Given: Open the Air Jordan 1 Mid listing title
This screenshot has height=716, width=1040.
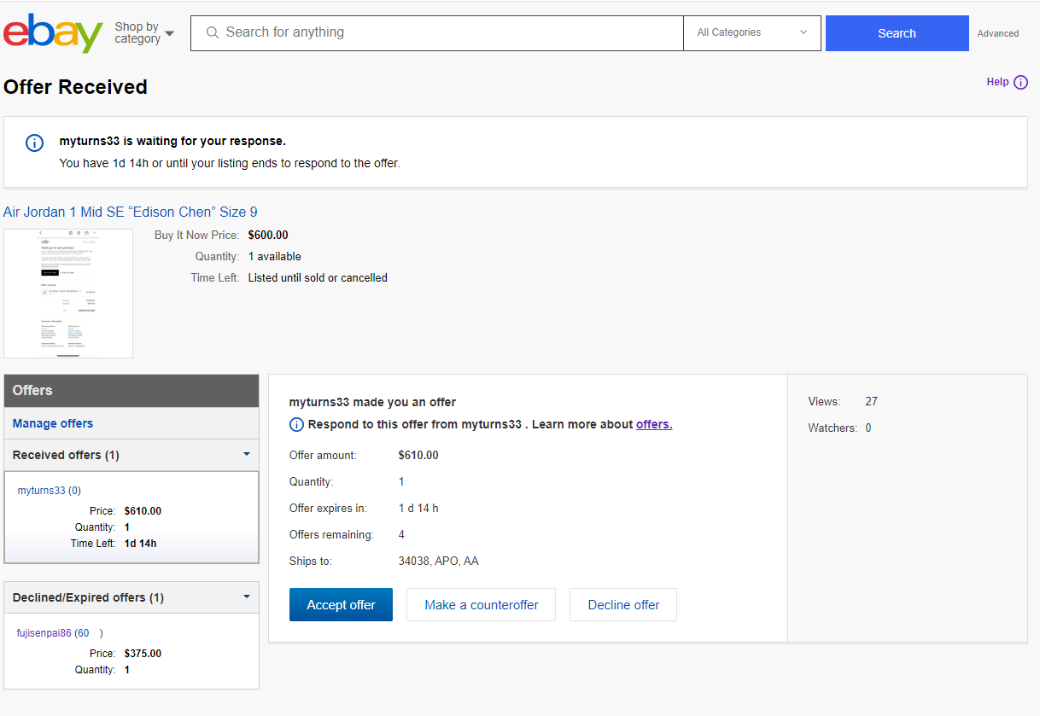Looking at the screenshot, I should [131, 212].
